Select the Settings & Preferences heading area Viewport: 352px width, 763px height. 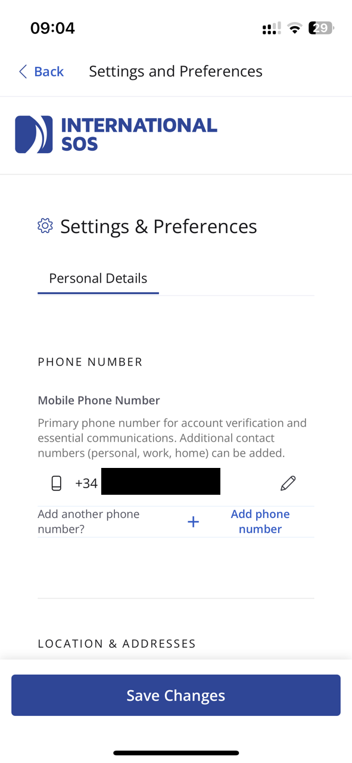[158, 226]
